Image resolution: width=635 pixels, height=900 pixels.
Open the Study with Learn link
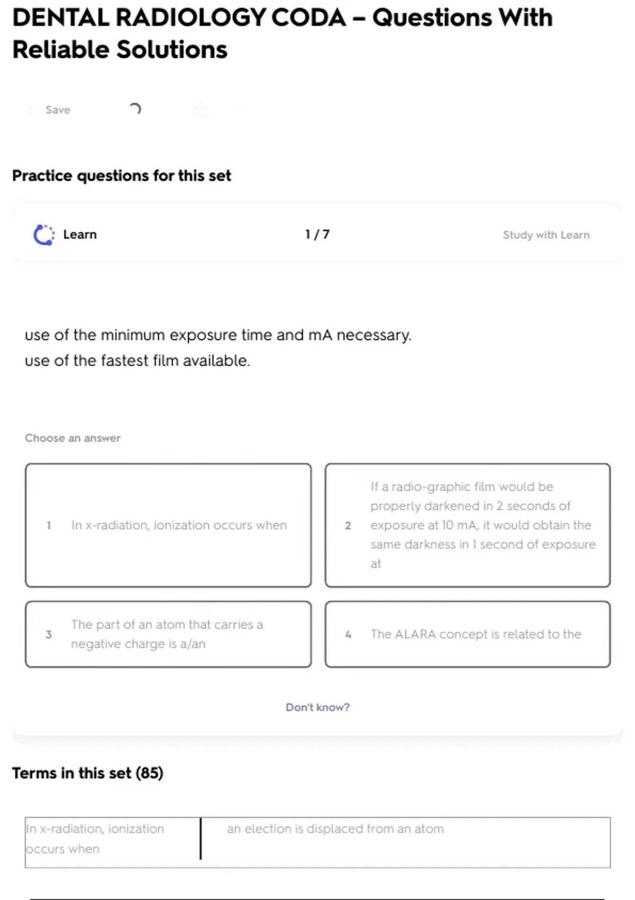546,235
